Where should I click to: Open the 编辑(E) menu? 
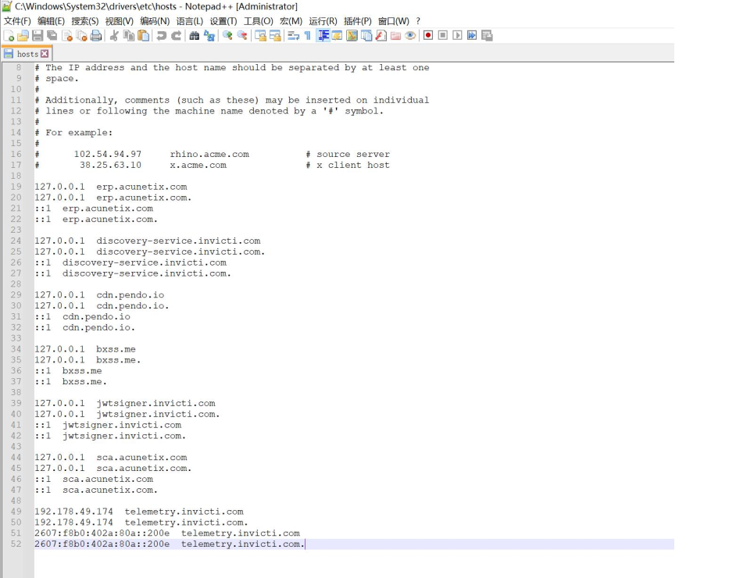[x=51, y=21]
